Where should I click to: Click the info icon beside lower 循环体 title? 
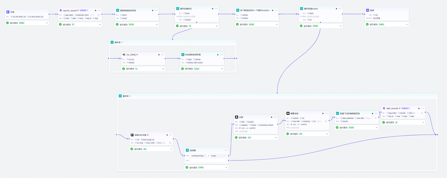130,96
